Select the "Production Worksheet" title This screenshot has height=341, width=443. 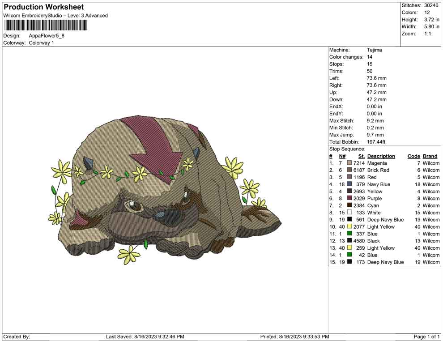(x=44, y=7)
